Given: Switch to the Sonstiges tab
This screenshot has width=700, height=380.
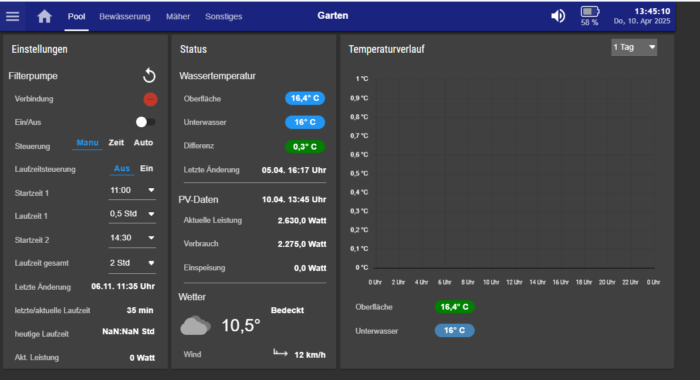Looking at the screenshot, I should [x=224, y=16].
